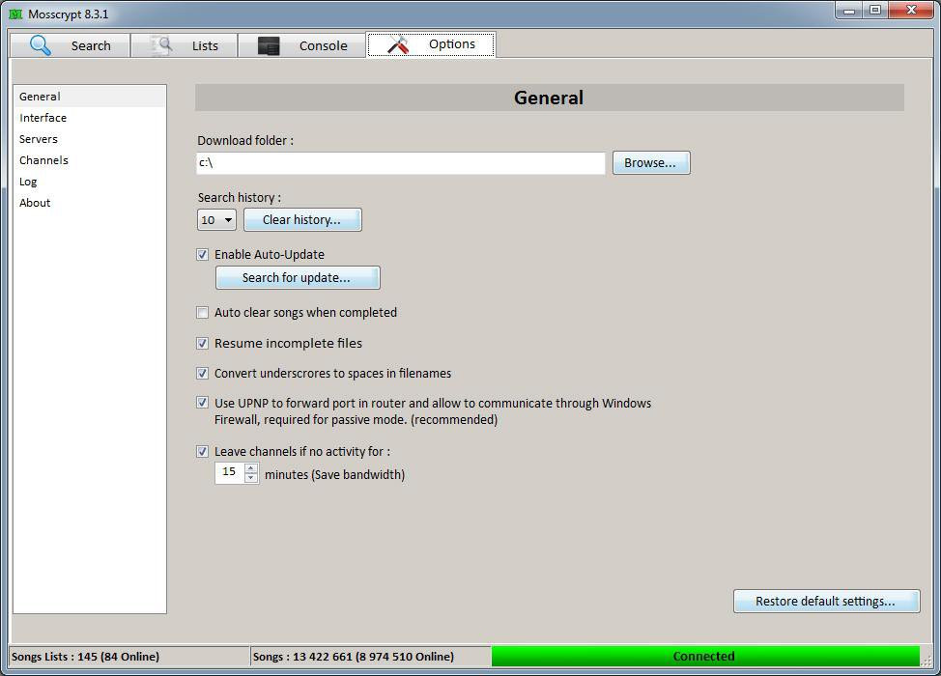Image resolution: width=941 pixels, height=676 pixels.
Task: Increase inactivity minutes with up arrow
Action: (x=251, y=467)
